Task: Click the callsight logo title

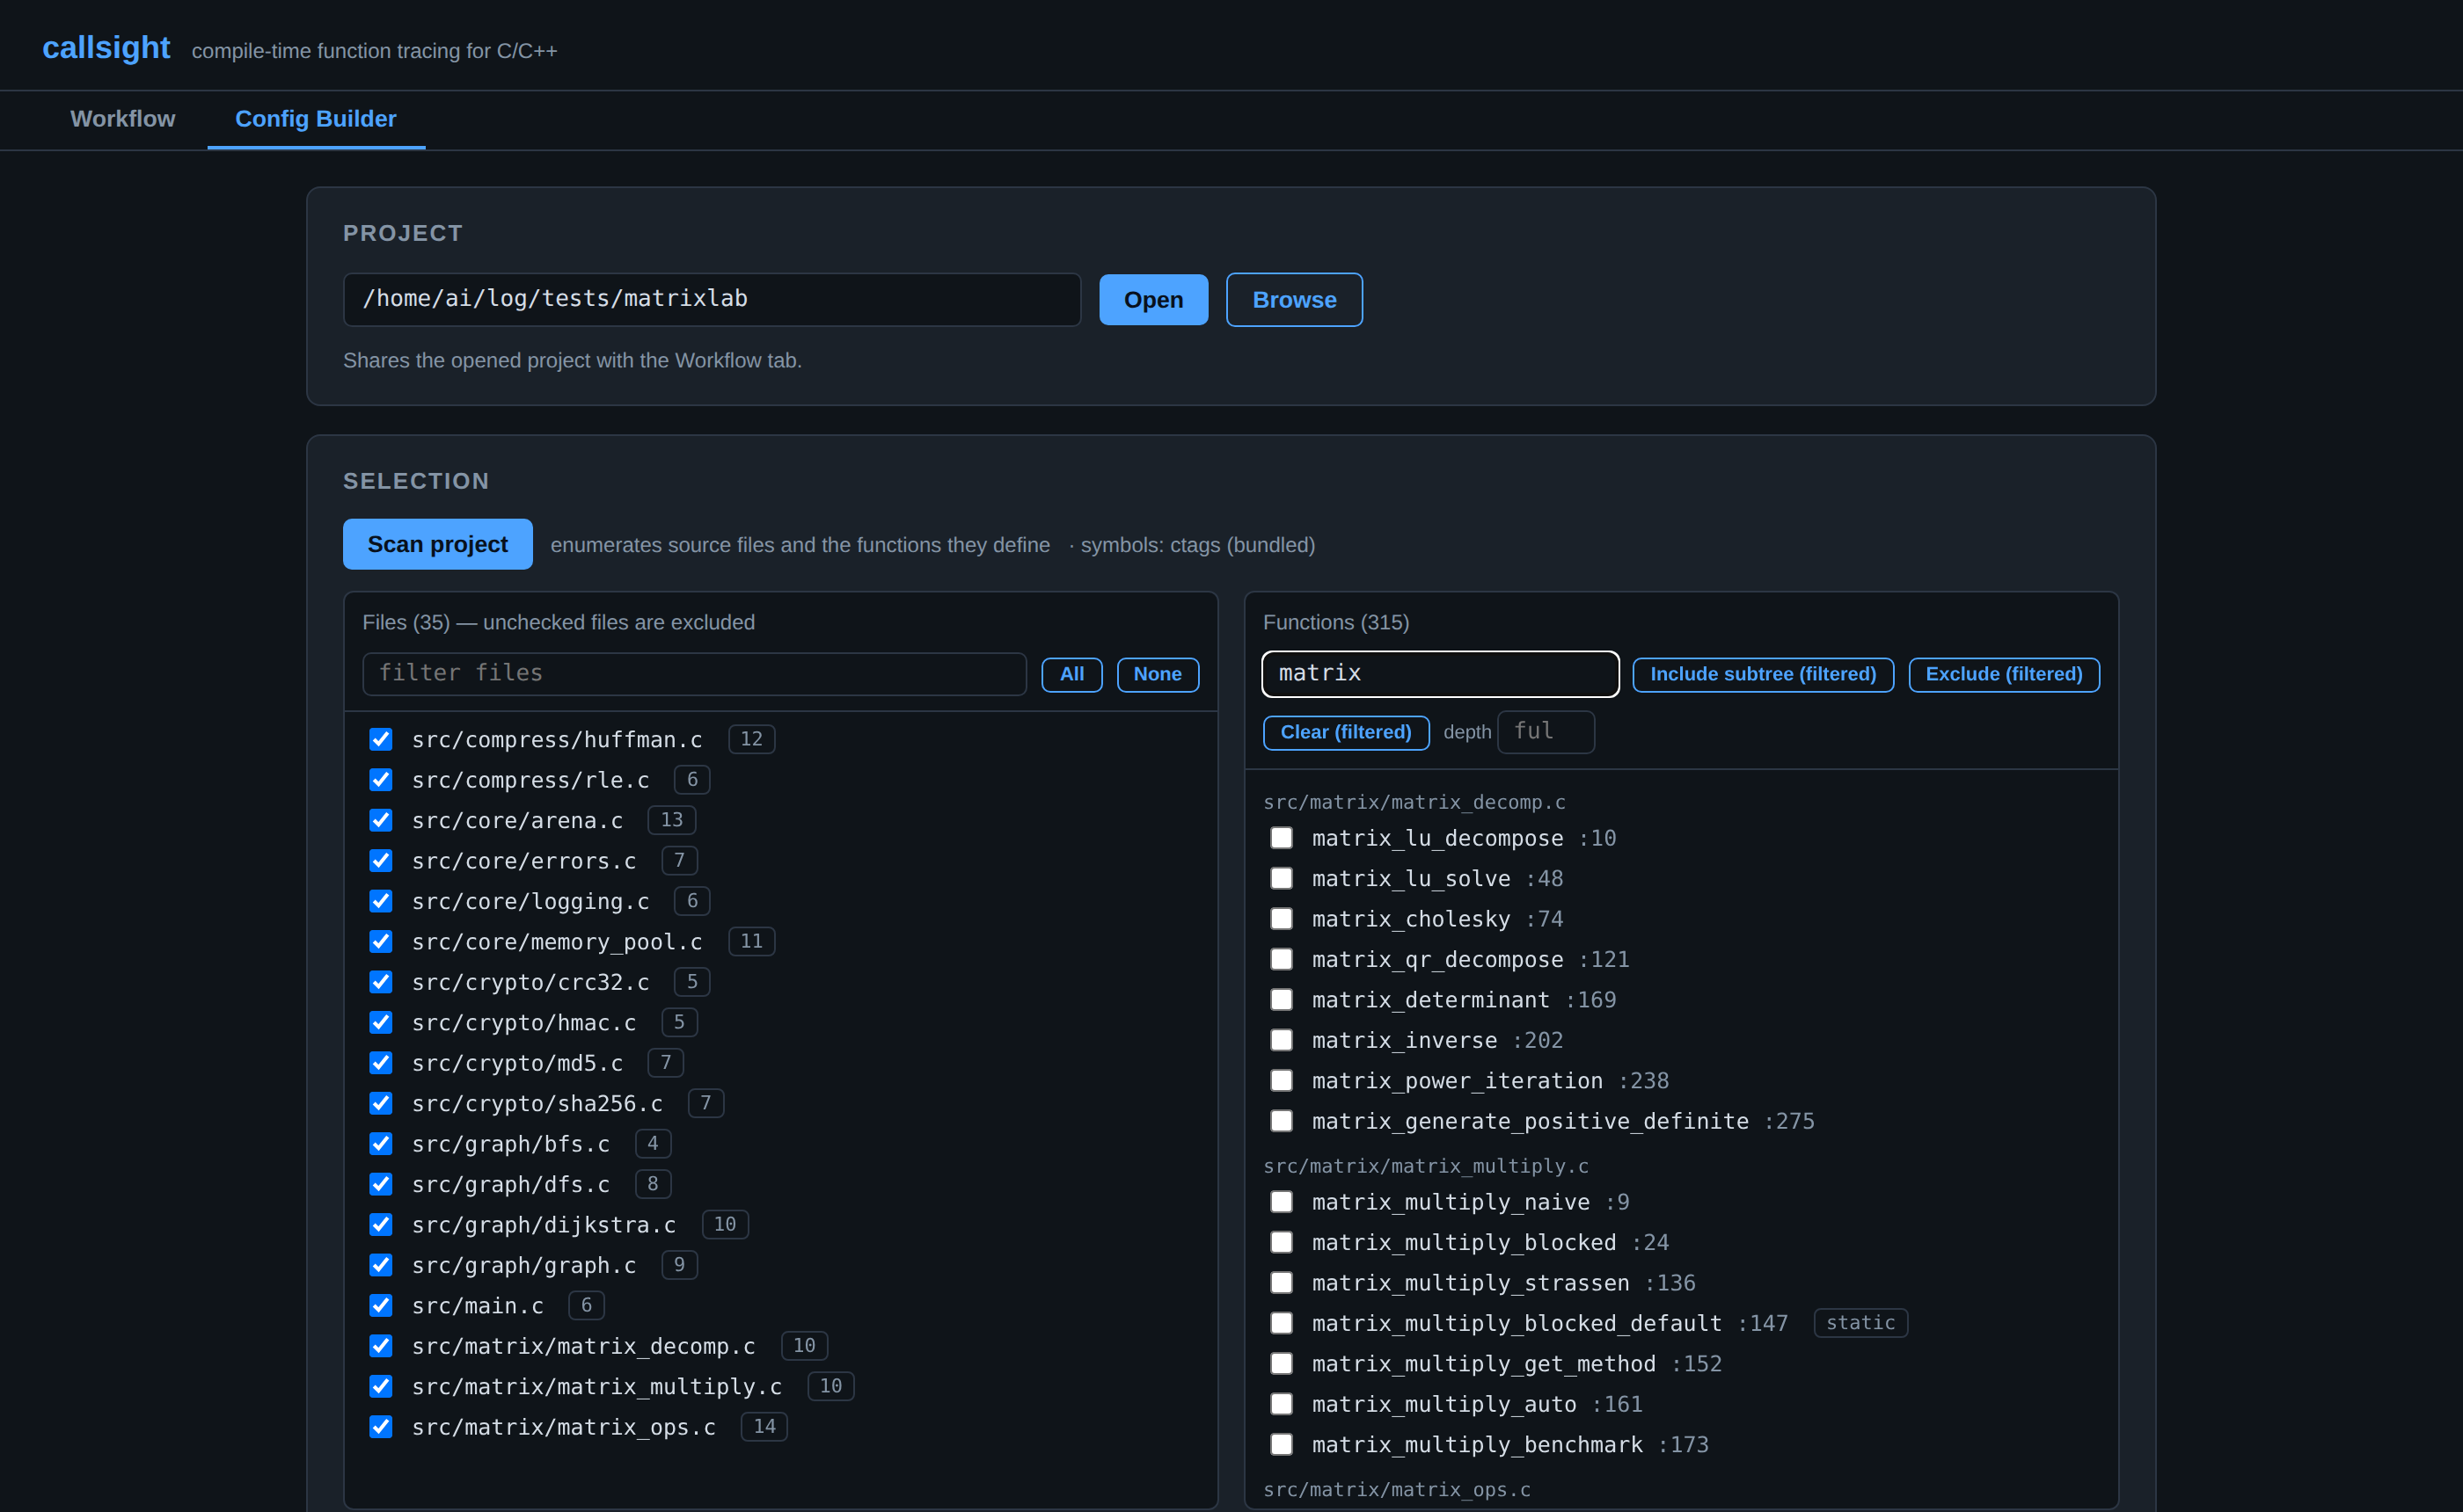Action: click(x=106, y=47)
